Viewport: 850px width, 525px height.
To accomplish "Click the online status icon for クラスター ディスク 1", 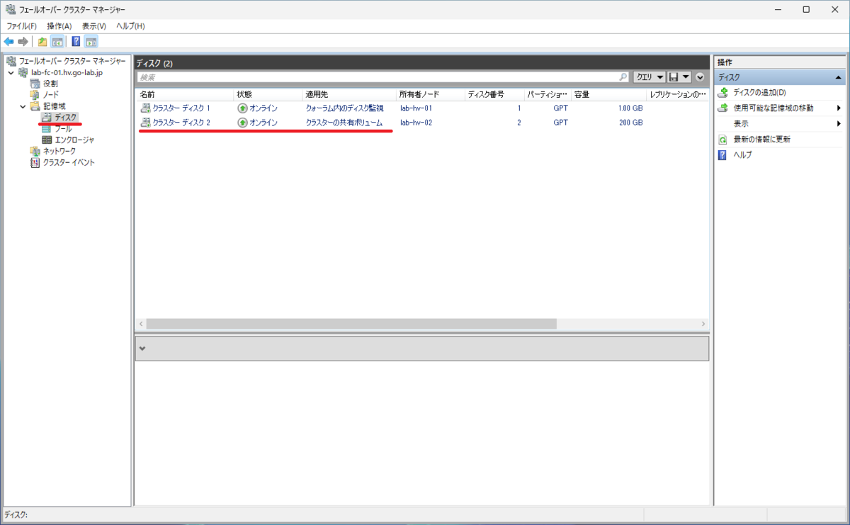I will (x=242, y=108).
